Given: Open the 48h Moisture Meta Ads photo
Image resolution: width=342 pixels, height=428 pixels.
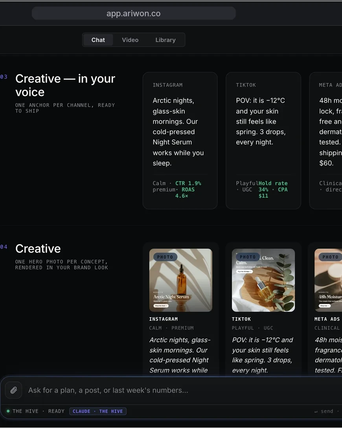Looking at the screenshot, I should pos(328,280).
